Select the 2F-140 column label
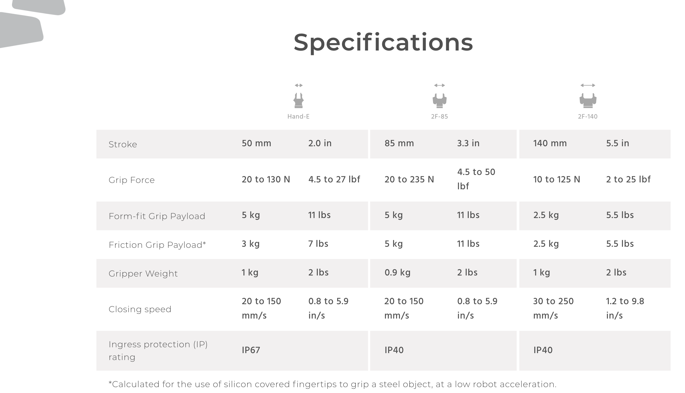Screen dimensions: 685x393 [588, 117]
